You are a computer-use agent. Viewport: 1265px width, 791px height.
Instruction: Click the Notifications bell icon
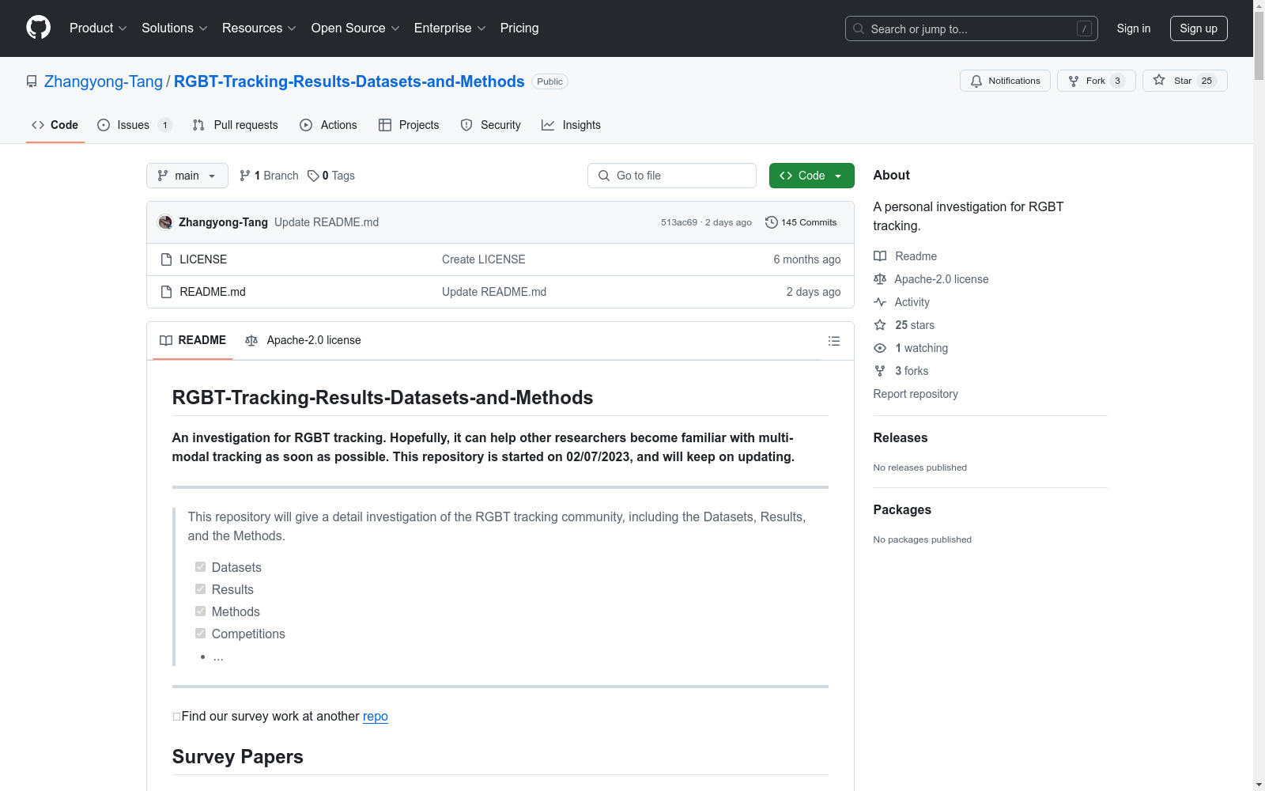click(976, 81)
